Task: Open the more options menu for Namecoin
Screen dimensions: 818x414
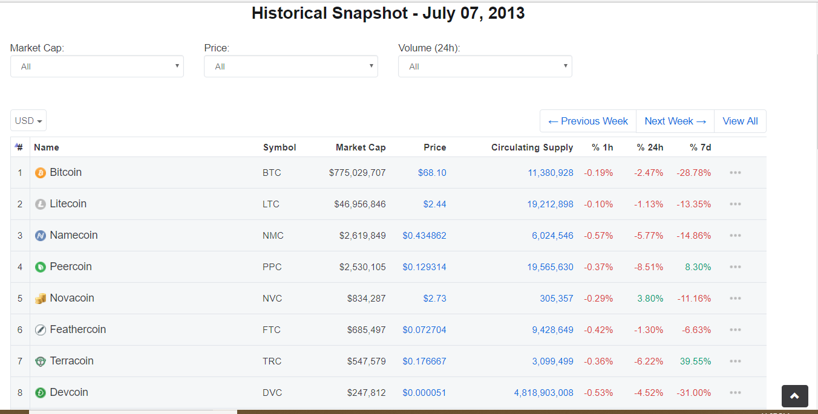Action: click(x=735, y=235)
